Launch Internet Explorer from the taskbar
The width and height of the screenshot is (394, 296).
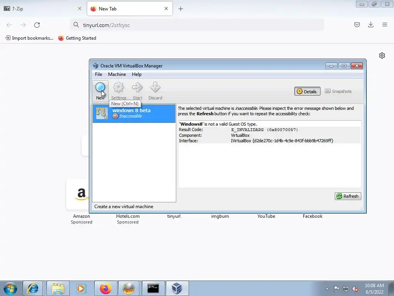point(33,288)
